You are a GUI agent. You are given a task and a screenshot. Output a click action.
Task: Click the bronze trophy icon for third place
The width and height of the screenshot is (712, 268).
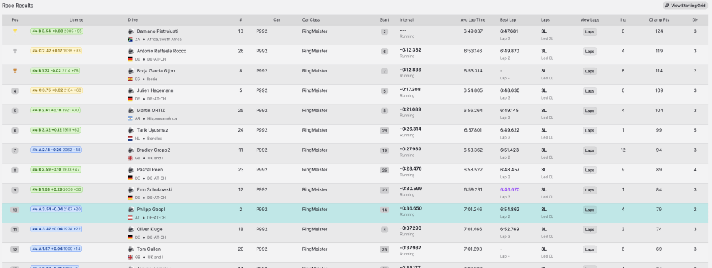click(15, 71)
